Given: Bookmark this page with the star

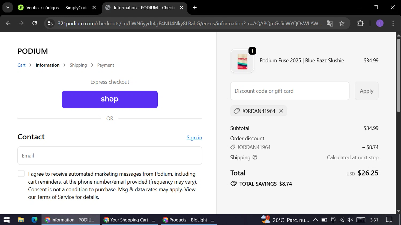Looking at the screenshot, I should (x=342, y=23).
